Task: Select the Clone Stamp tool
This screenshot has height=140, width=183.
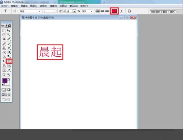Action: [x=4, y=48]
